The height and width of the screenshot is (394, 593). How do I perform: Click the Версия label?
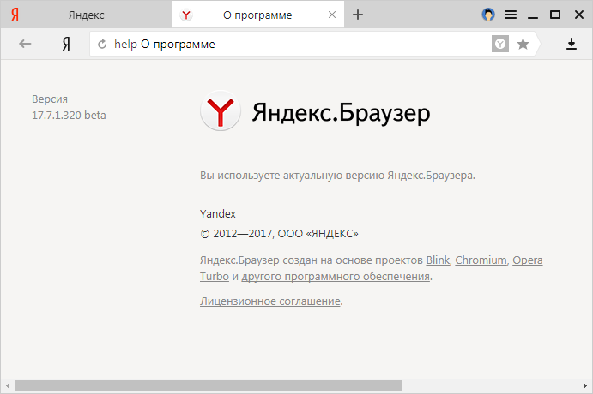tap(50, 98)
